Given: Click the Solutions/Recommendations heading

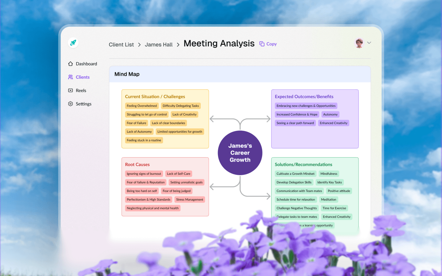Looking at the screenshot, I should tap(304, 165).
